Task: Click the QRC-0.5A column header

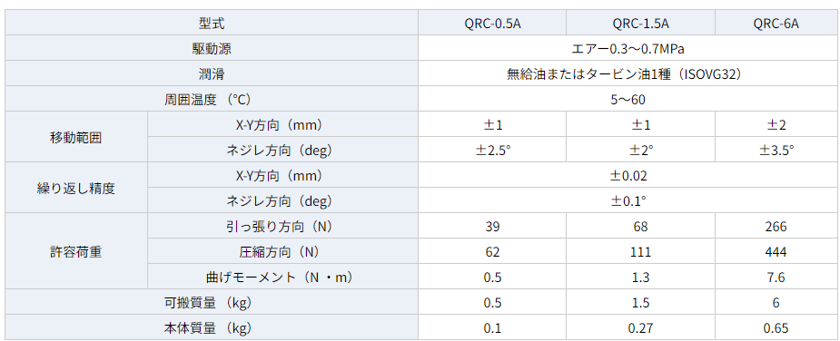Action: click(x=492, y=24)
